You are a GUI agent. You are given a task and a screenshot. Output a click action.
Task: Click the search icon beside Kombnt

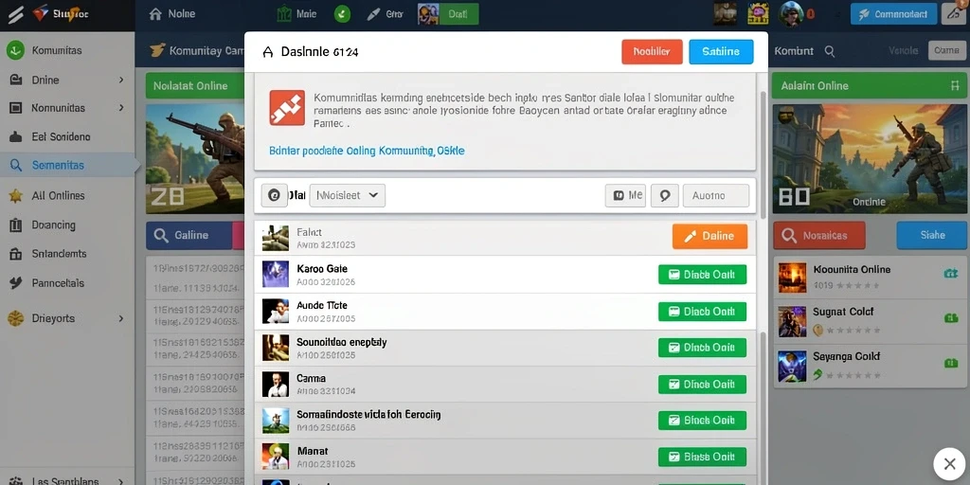[830, 51]
